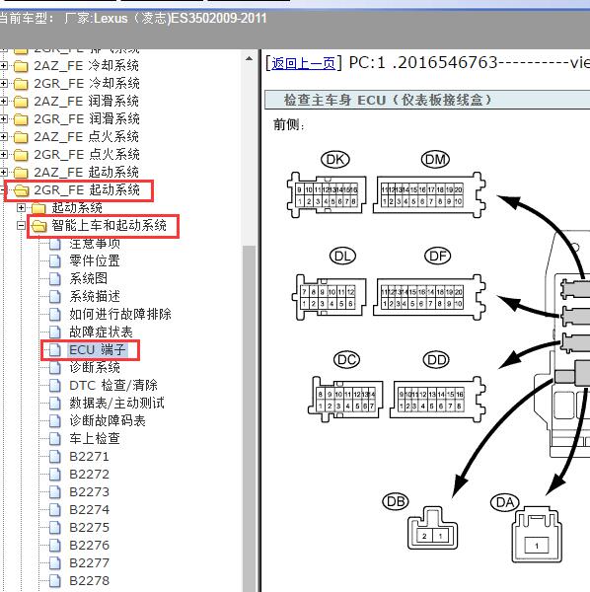Click folder icon of 2AZ_FE 冷却系统
Screen dimensions: 590x592
click(21, 66)
